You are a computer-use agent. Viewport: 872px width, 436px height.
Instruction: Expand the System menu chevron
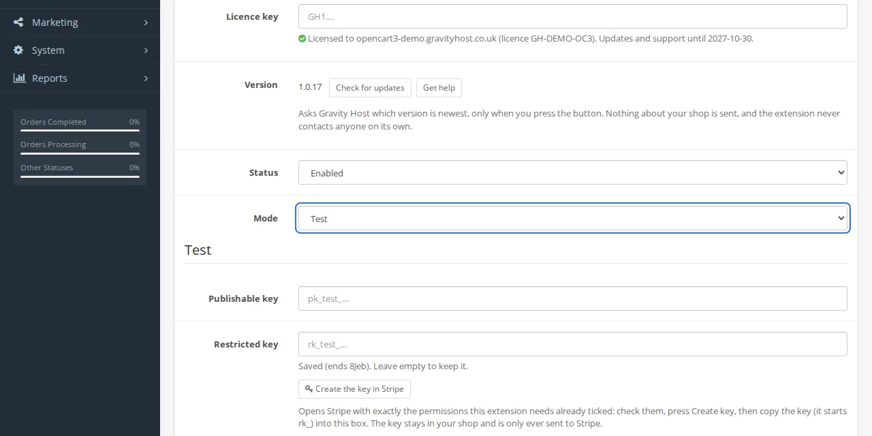click(x=146, y=50)
